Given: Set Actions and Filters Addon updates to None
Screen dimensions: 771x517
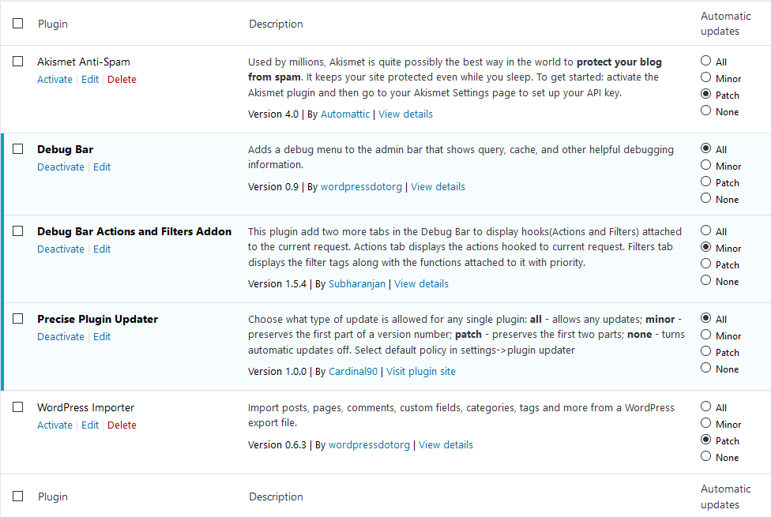Looking at the screenshot, I should tap(705, 280).
